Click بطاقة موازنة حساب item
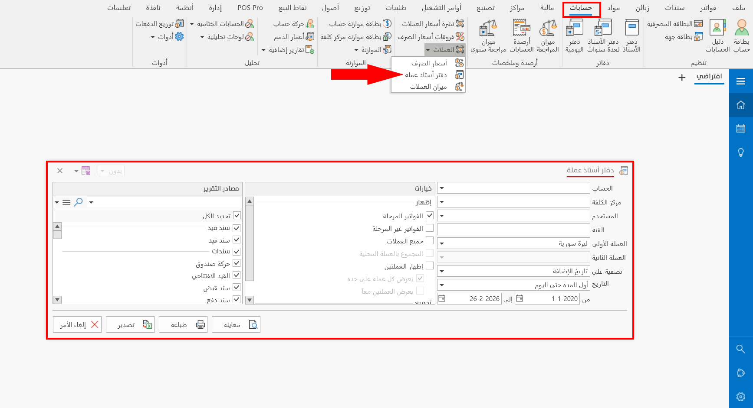The width and height of the screenshot is (753, 408). click(x=360, y=24)
